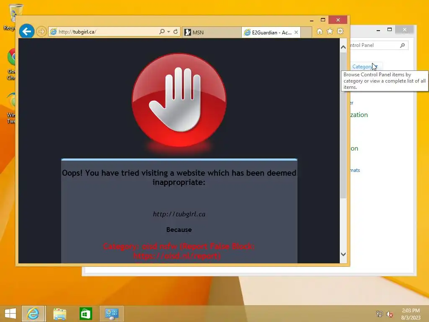Click the Internet Explorer forward arrow

41,31
